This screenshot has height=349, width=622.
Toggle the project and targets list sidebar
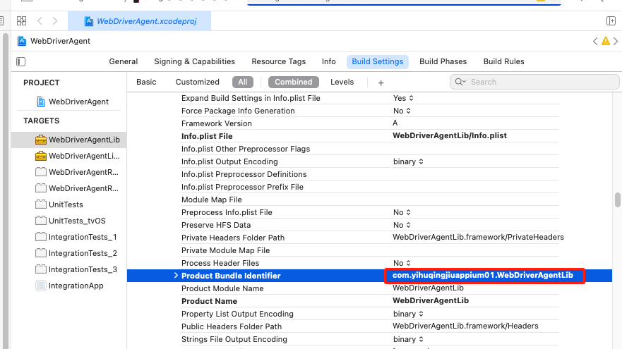click(21, 61)
